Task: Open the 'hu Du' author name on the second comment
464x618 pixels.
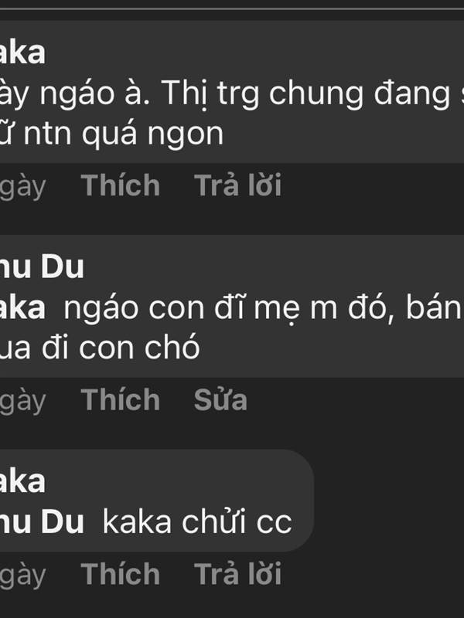Action: click(x=42, y=267)
